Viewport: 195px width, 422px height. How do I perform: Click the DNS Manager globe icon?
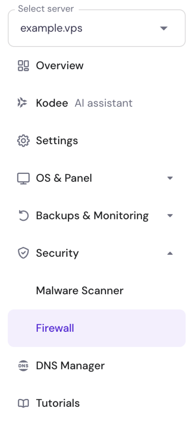point(23,366)
